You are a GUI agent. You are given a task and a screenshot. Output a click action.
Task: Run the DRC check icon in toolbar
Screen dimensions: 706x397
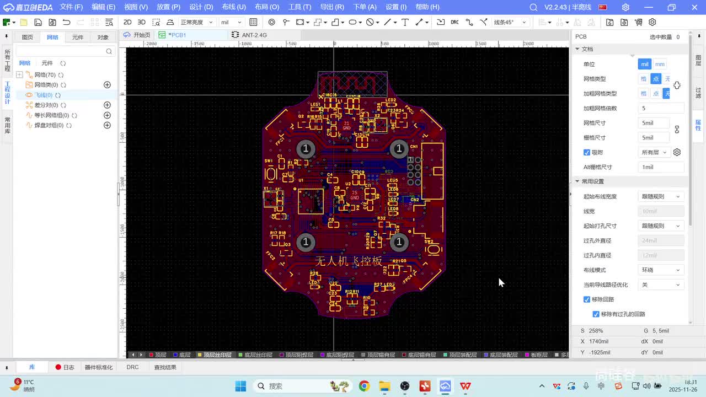[454, 22]
